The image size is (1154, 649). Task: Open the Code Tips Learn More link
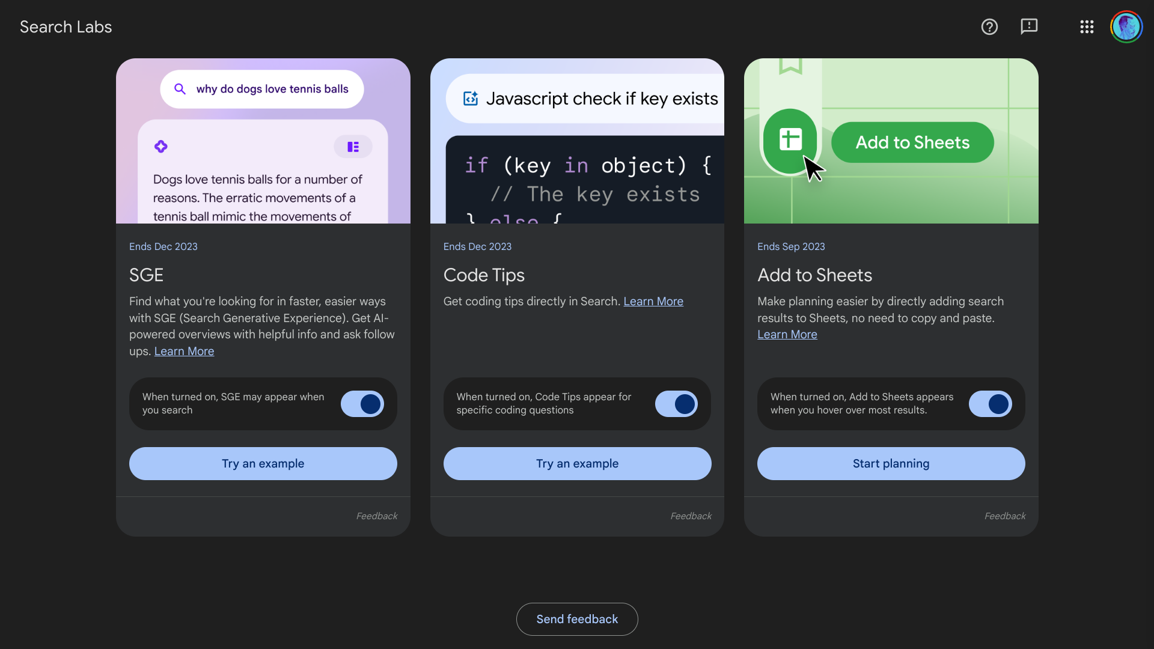coord(653,301)
